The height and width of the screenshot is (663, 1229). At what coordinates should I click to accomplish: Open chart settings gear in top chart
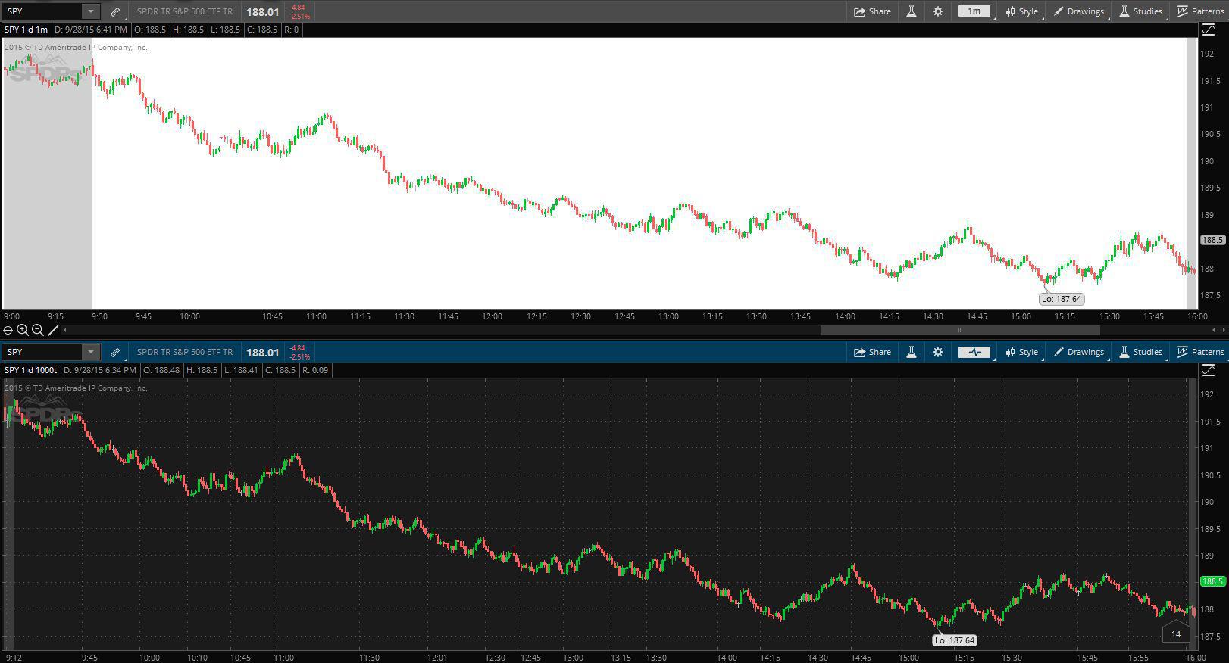938,11
